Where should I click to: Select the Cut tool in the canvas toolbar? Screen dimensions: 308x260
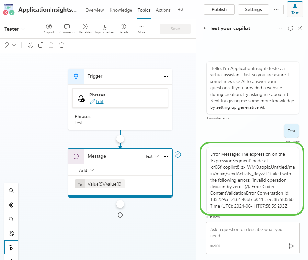[30, 45]
